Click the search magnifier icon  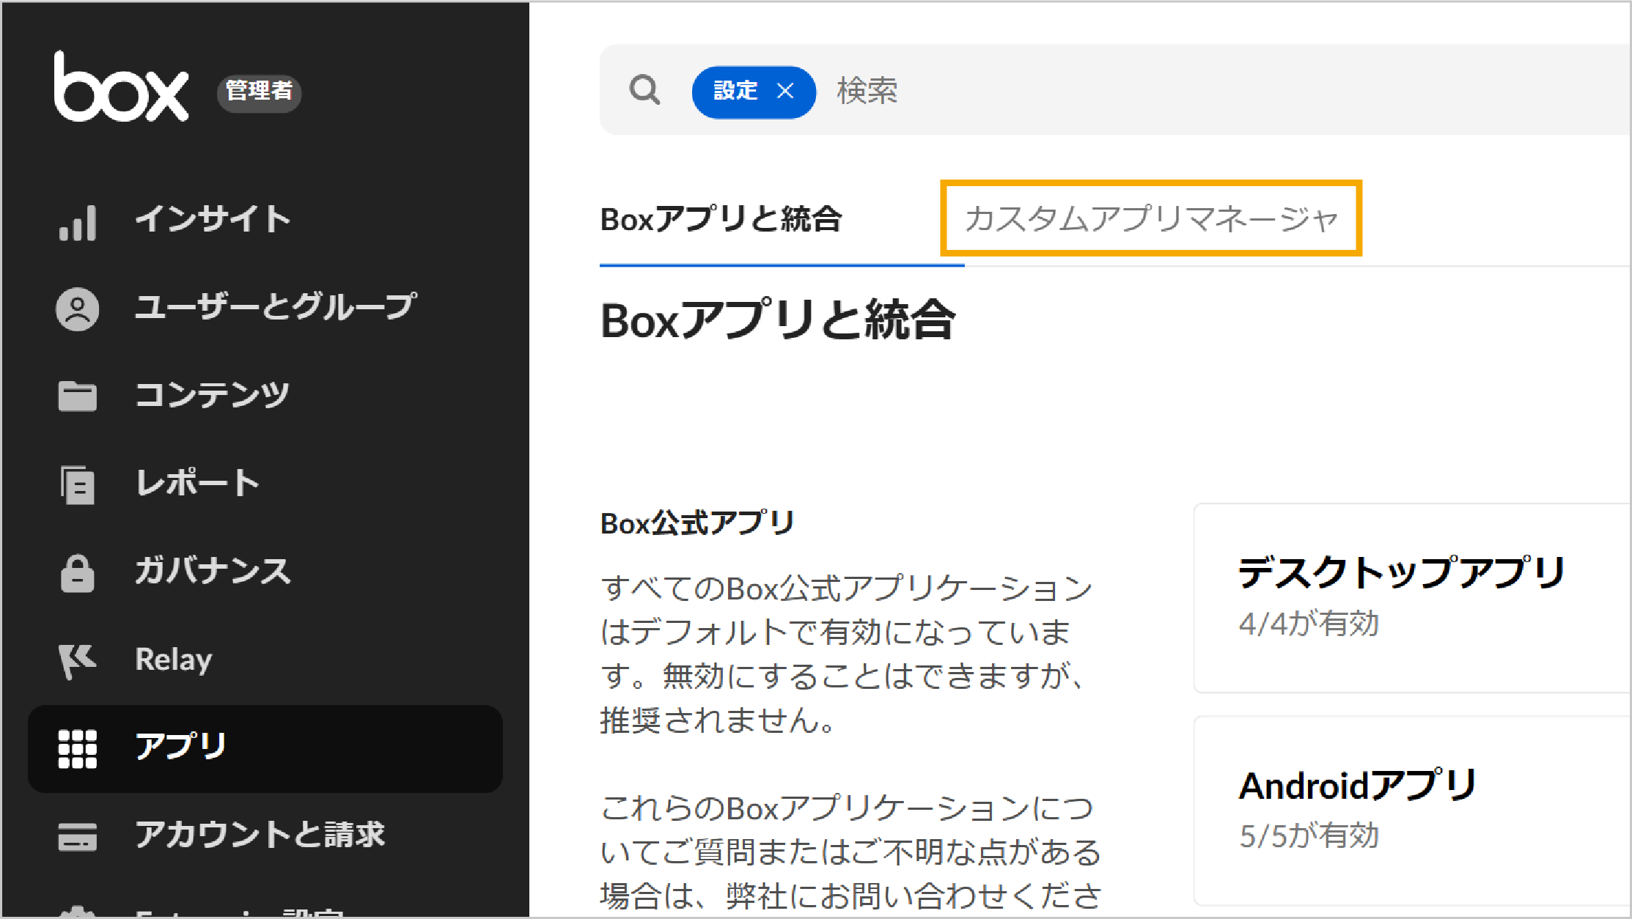pyautogui.click(x=644, y=90)
